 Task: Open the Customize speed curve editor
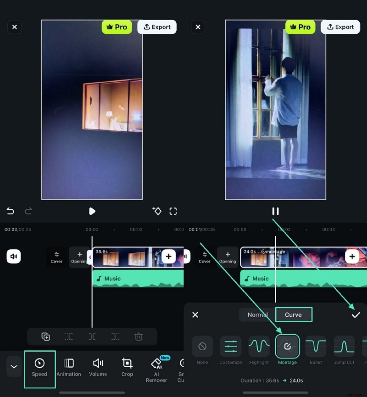(230, 347)
